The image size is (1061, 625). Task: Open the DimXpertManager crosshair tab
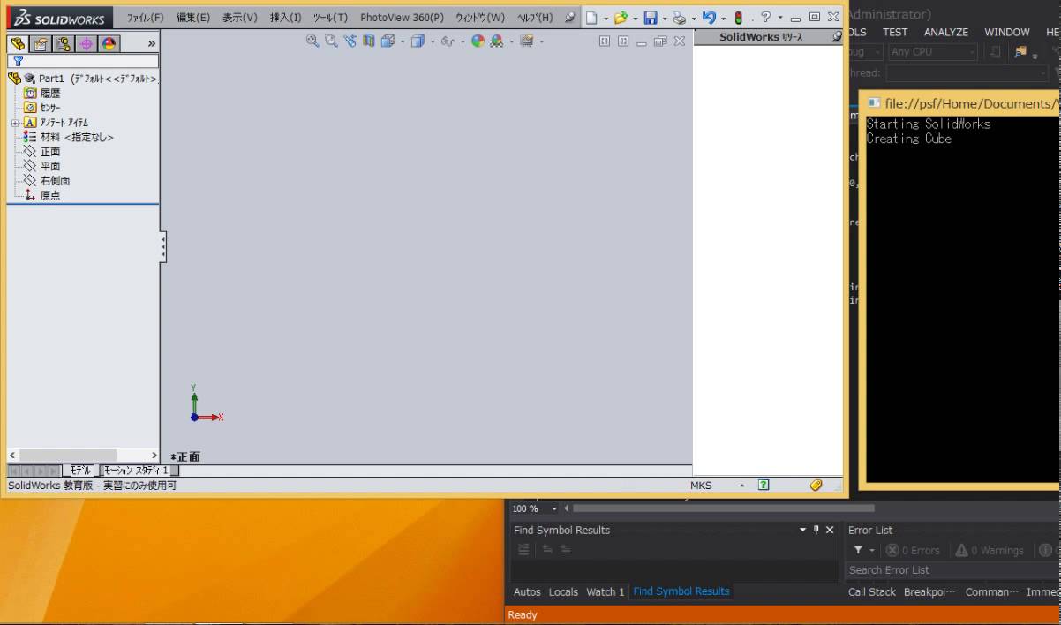click(x=87, y=43)
